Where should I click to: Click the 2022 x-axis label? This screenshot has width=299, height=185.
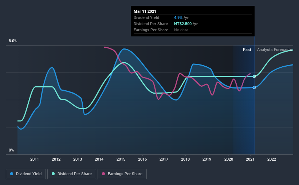(272, 159)
